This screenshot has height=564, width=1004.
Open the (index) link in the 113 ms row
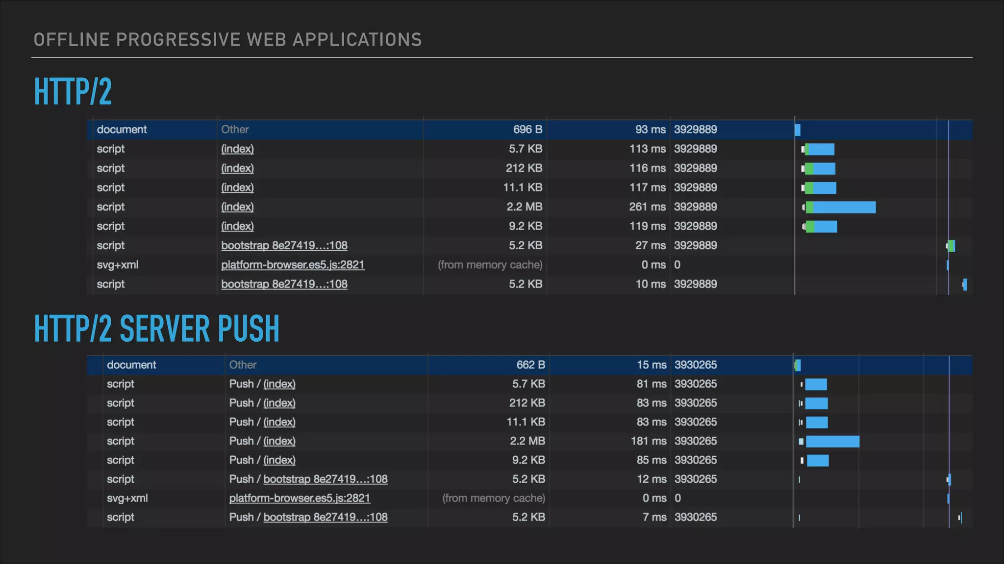pyautogui.click(x=237, y=149)
